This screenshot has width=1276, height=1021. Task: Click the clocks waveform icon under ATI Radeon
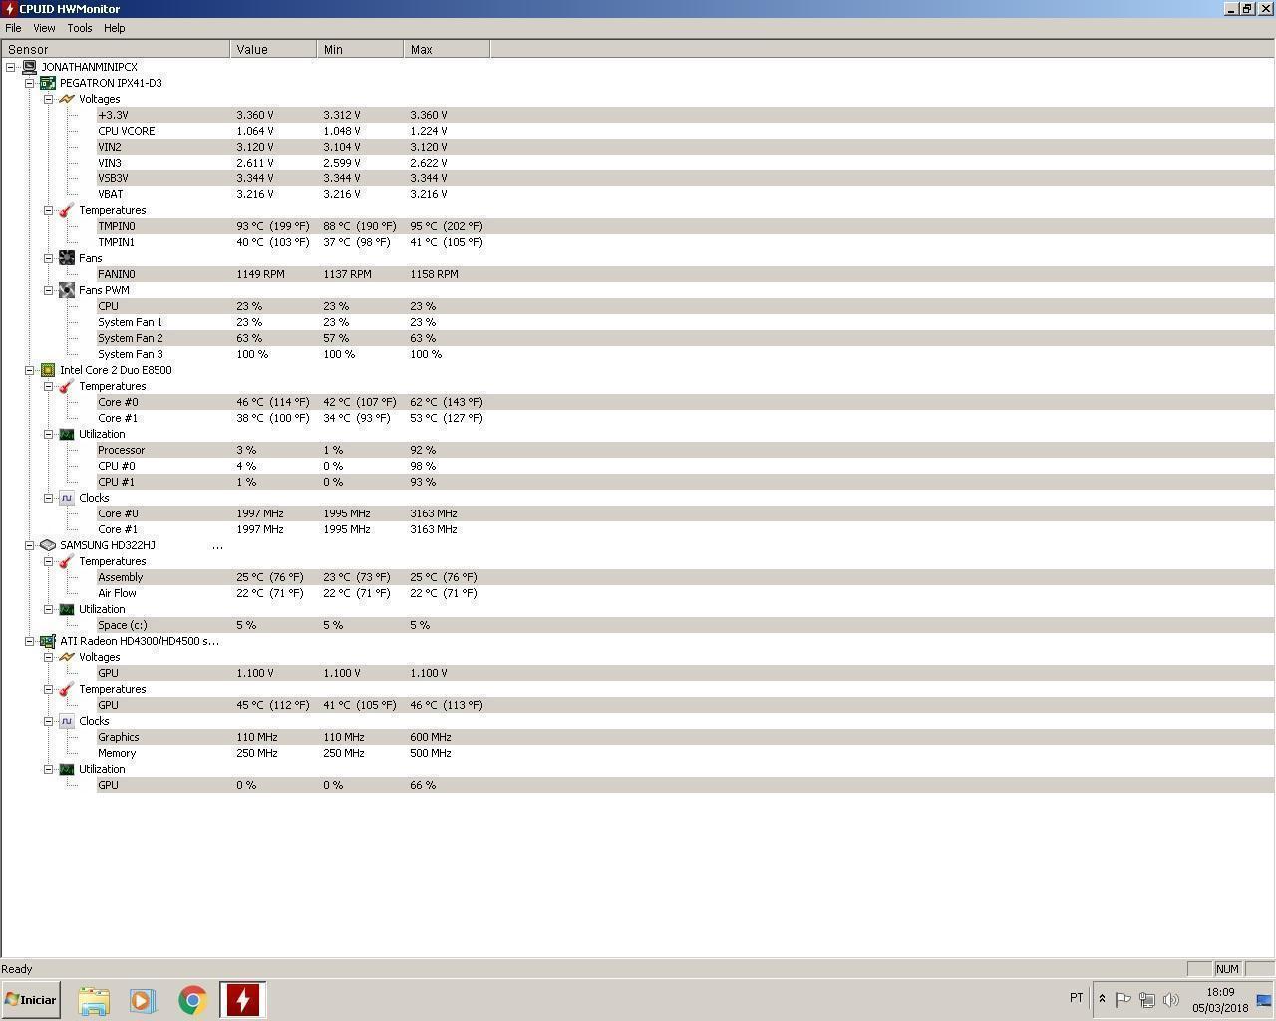pyautogui.click(x=67, y=721)
